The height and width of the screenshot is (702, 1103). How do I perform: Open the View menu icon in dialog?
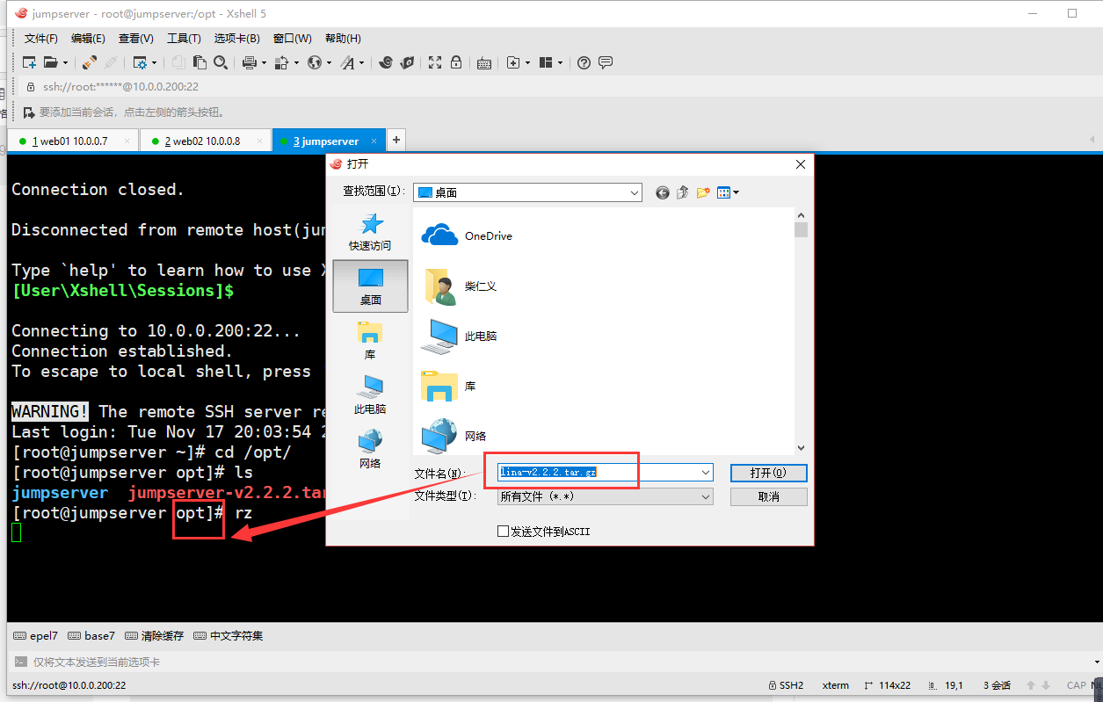click(x=728, y=192)
